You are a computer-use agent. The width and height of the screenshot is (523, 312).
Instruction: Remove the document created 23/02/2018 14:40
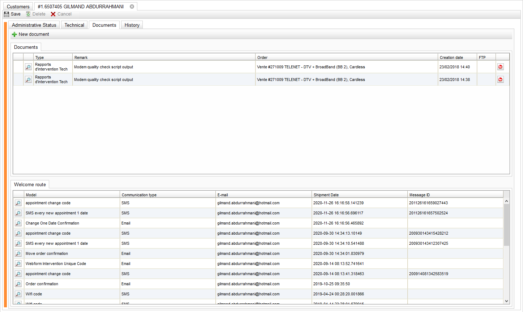click(500, 67)
